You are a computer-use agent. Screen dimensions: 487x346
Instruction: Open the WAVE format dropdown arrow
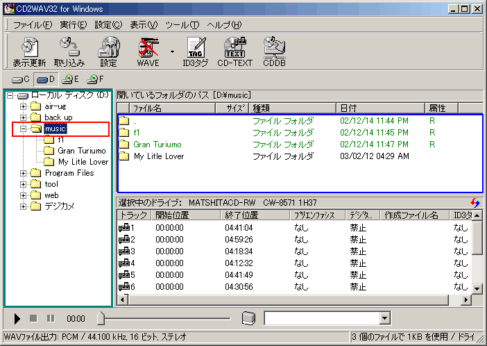pos(171,51)
